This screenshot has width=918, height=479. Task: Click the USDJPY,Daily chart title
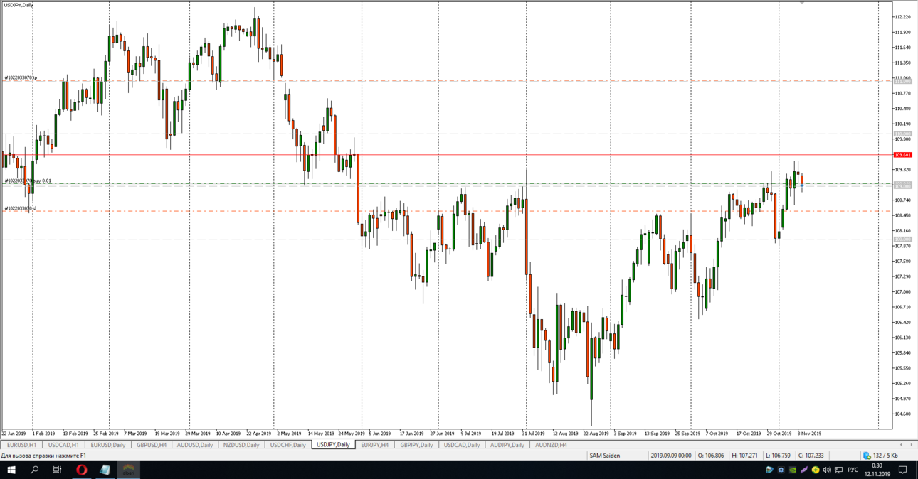(x=18, y=5)
